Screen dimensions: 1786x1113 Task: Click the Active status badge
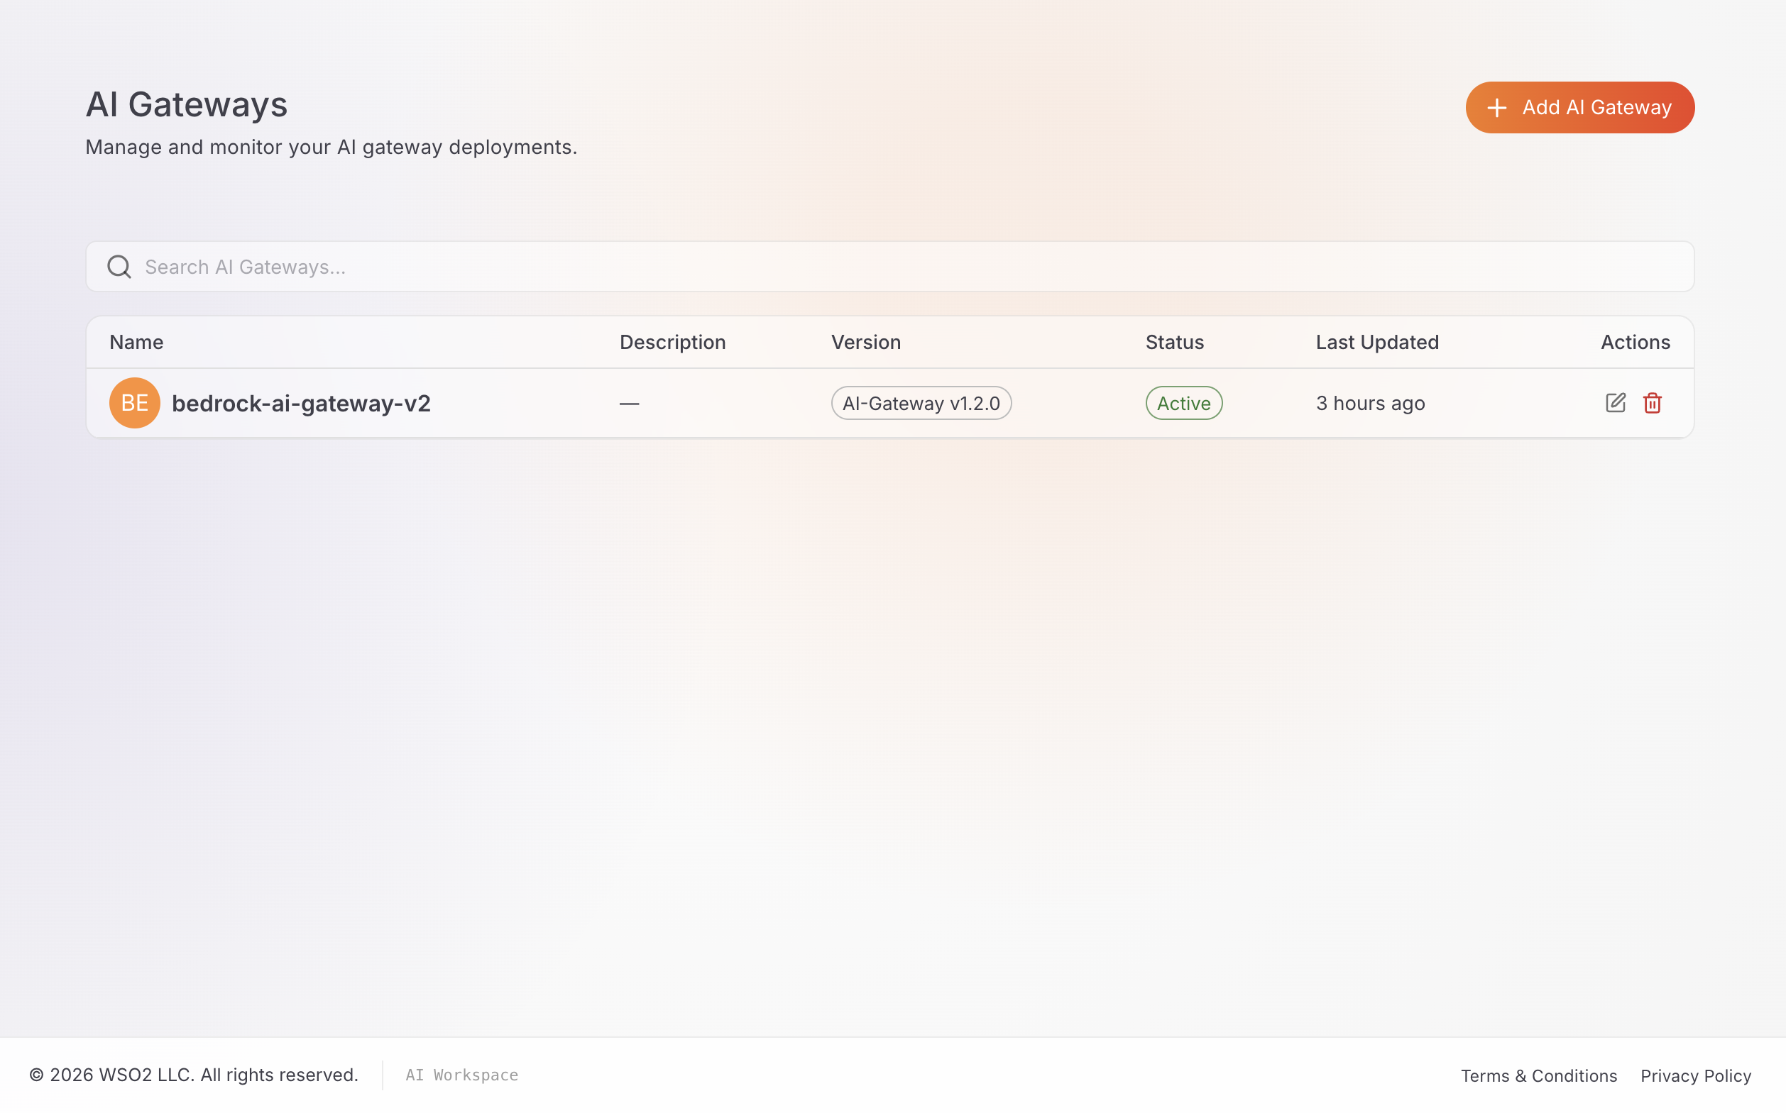tap(1183, 403)
